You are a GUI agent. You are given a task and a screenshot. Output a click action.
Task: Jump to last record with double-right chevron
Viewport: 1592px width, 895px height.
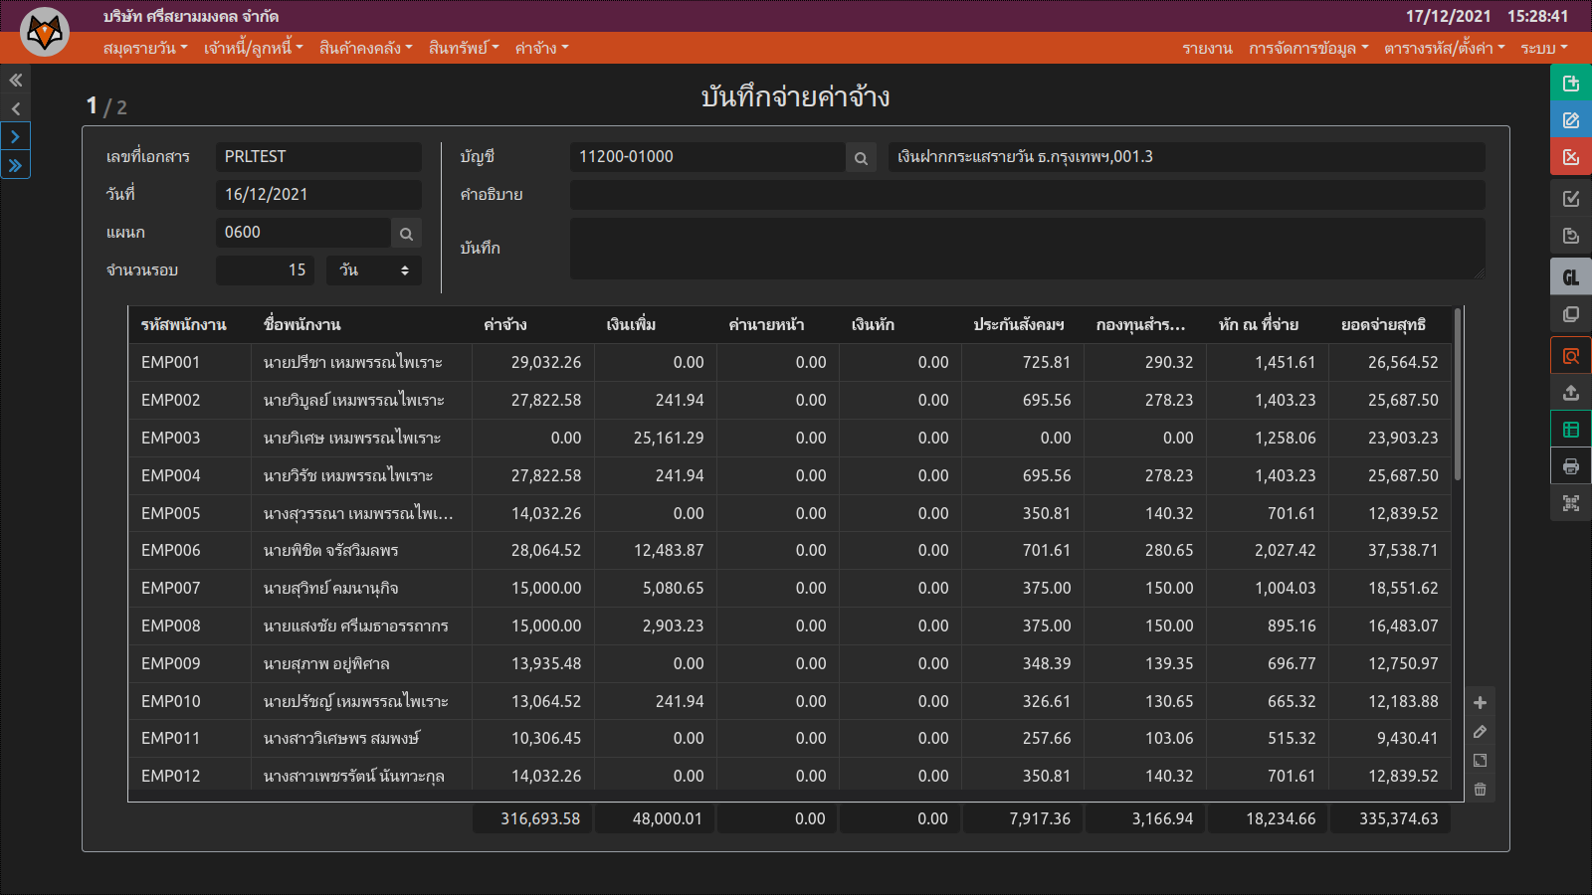point(15,165)
